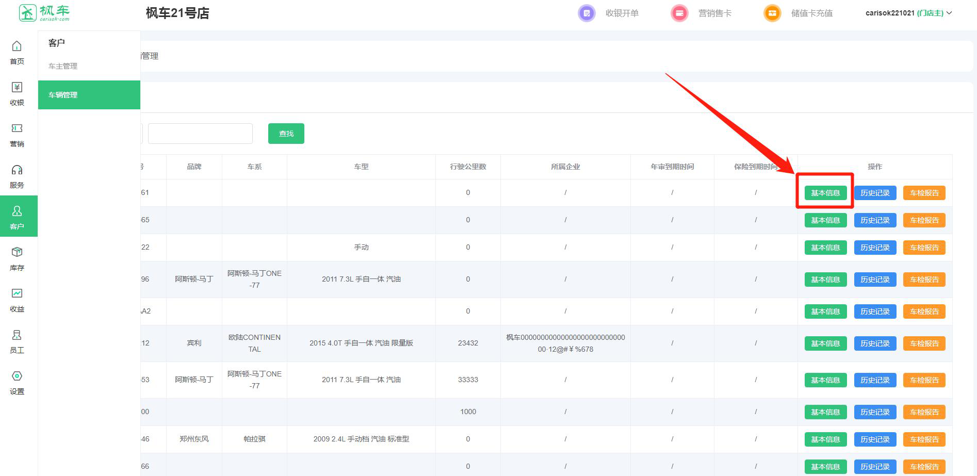Click the 营销售卡 text link

pyautogui.click(x=715, y=13)
